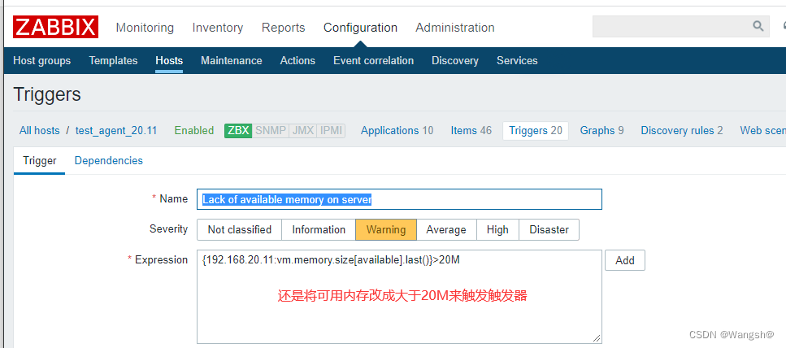Open Applications 10 link

(x=397, y=131)
